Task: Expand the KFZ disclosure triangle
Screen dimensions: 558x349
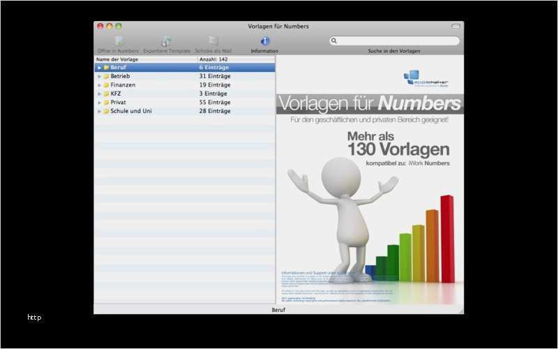Action: pyautogui.click(x=99, y=94)
